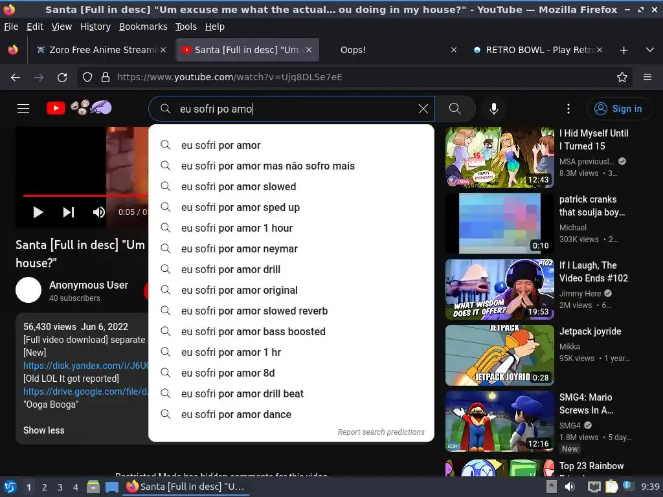This screenshot has width=663, height=497.
Task: Open the taskbar start menu icon
Action: (10, 487)
